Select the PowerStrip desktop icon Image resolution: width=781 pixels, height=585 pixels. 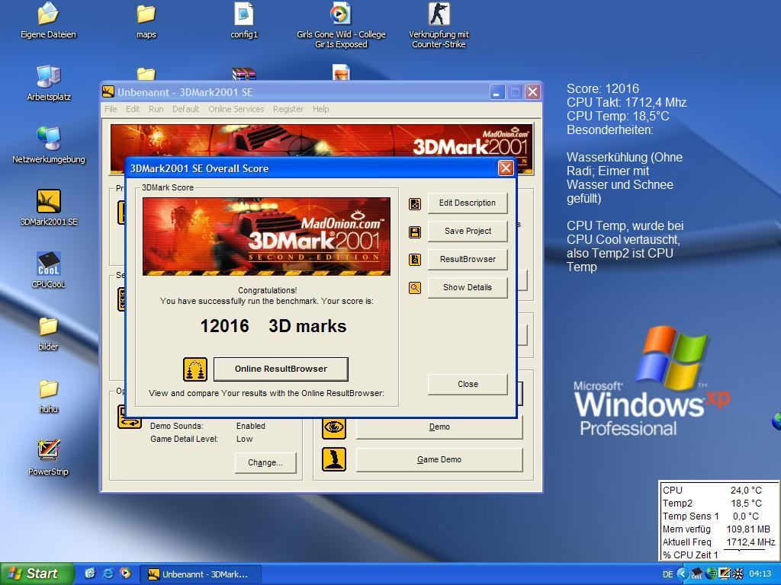pyautogui.click(x=48, y=451)
